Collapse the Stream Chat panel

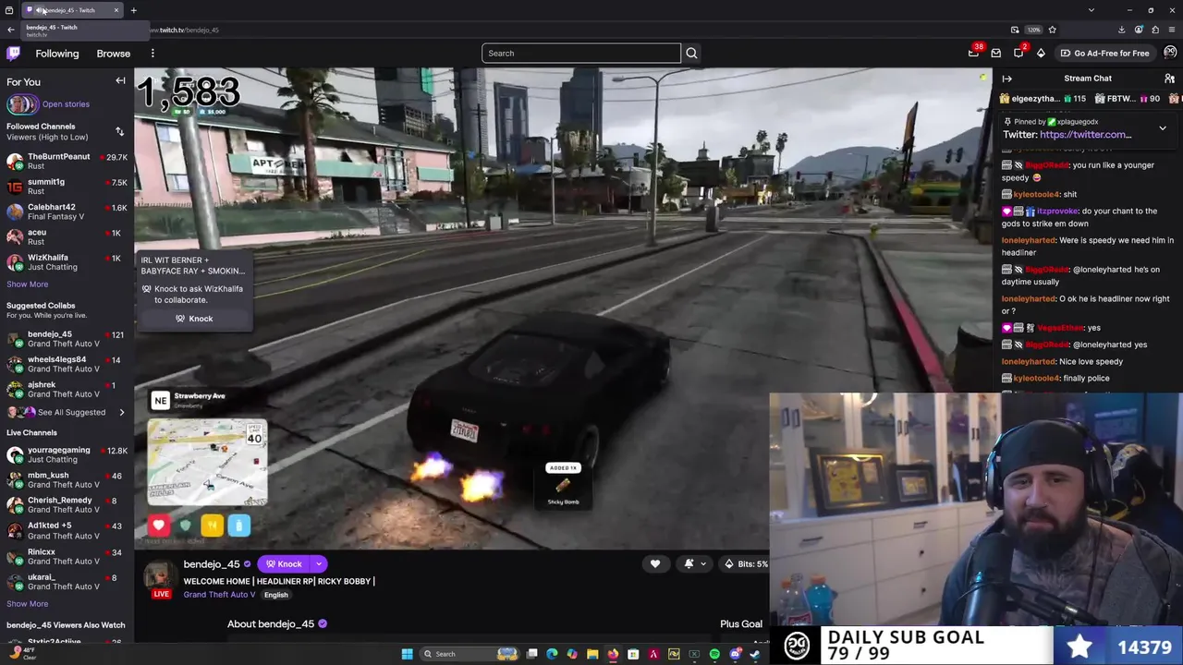coord(1006,79)
